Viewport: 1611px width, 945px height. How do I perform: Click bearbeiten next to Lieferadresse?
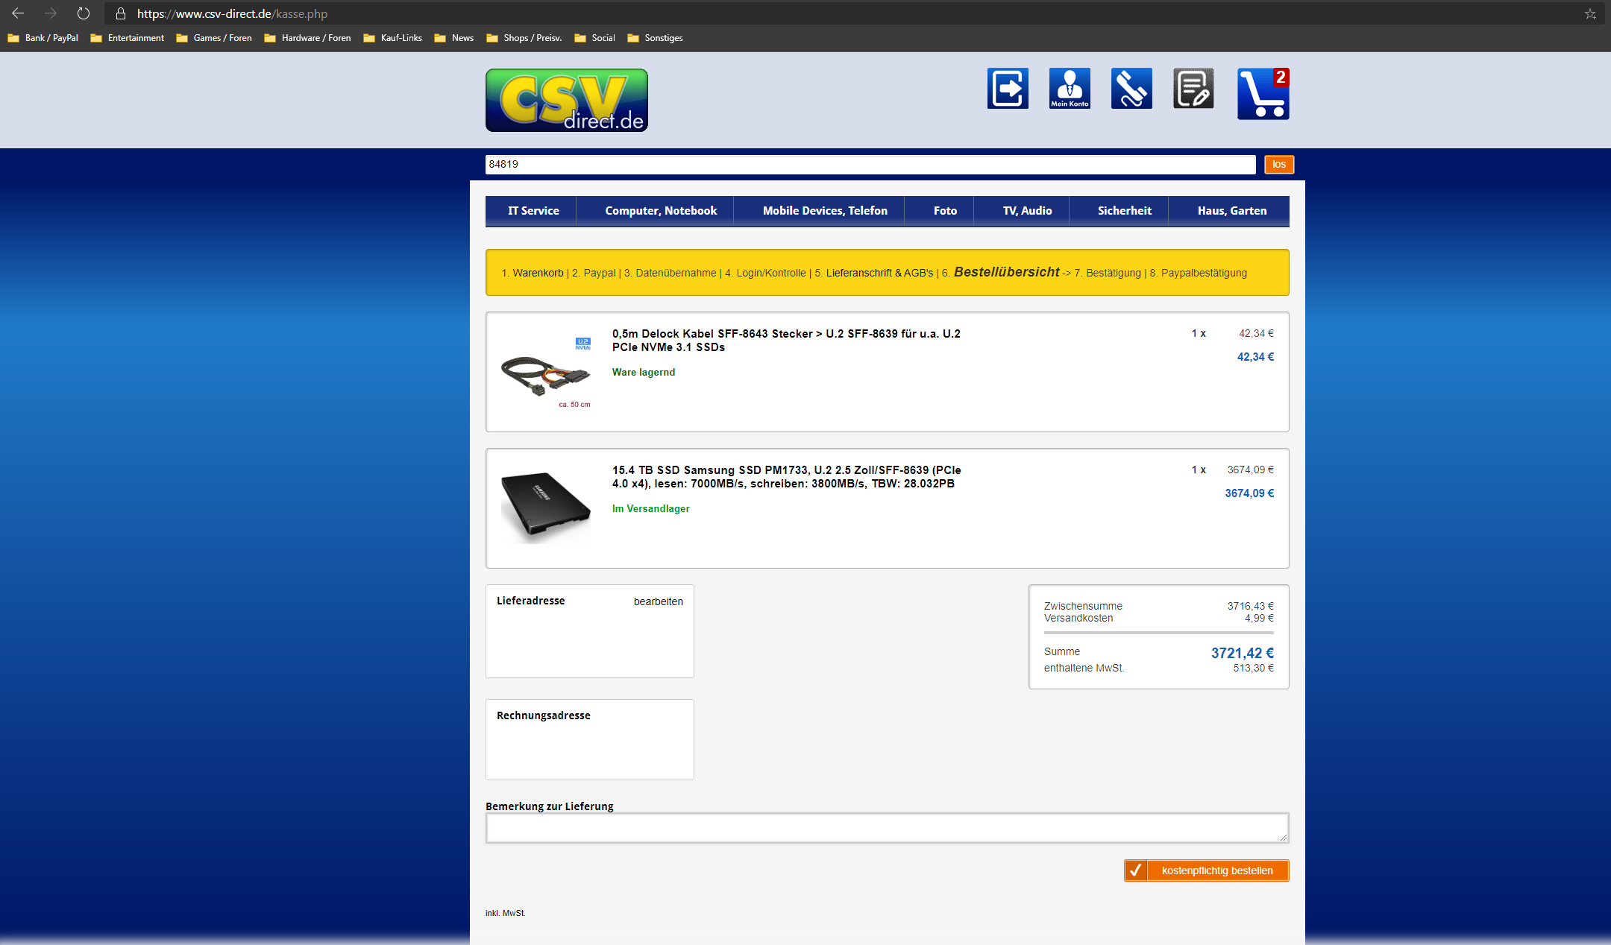(x=658, y=601)
